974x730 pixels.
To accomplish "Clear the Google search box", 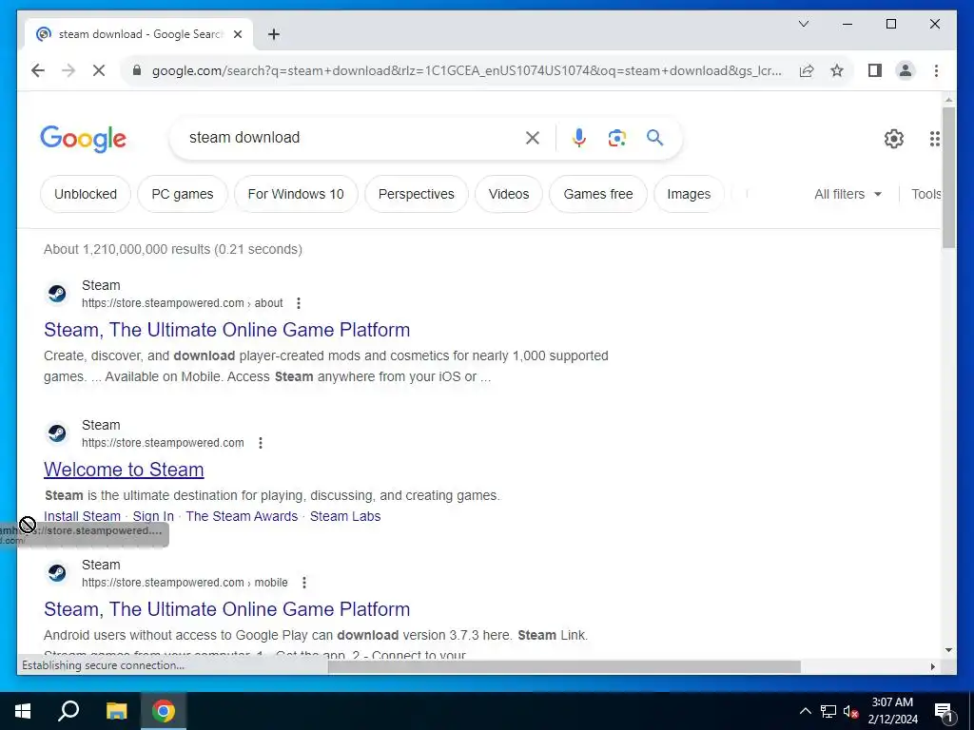I will point(533,138).
